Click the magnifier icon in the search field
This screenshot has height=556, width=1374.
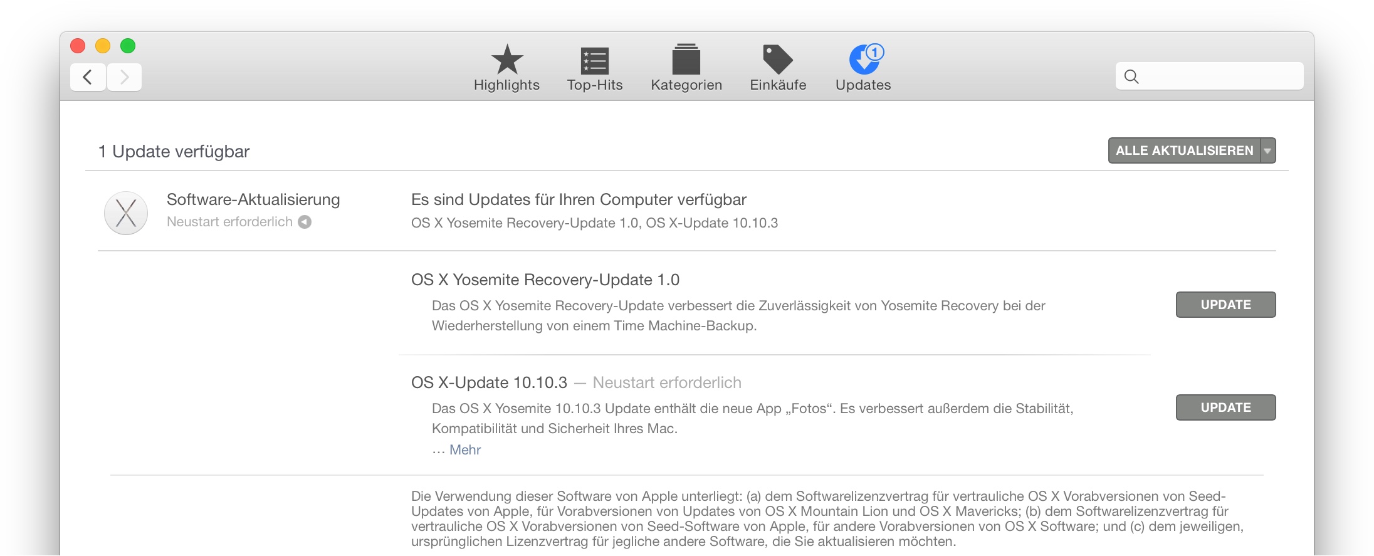pyautogui.click(x=1131, y=76)
